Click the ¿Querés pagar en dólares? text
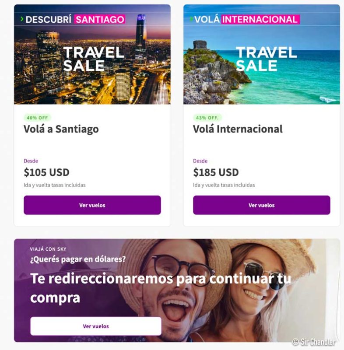Image resolution: width=344 pixels, height=350 pixels. (x=78, y=259)
